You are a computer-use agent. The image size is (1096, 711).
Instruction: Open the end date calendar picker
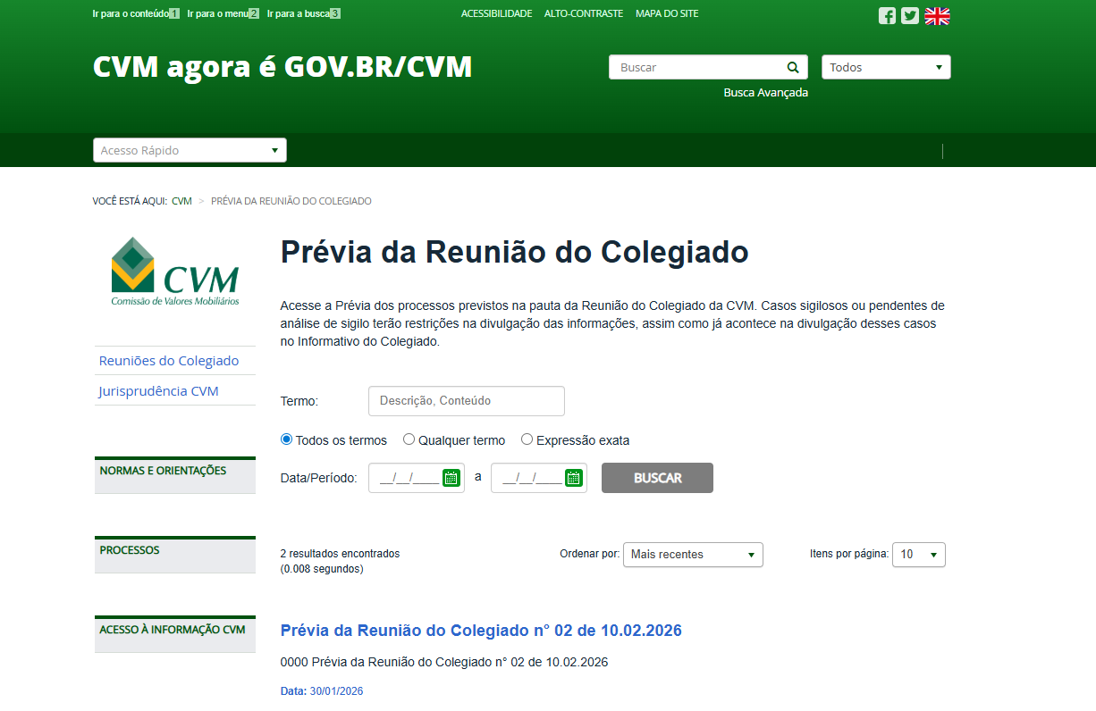point(576,477)
